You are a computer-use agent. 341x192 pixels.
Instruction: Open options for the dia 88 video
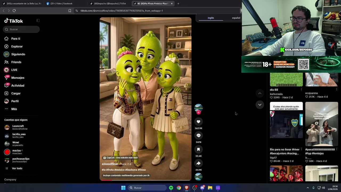(x=301, y=90)
